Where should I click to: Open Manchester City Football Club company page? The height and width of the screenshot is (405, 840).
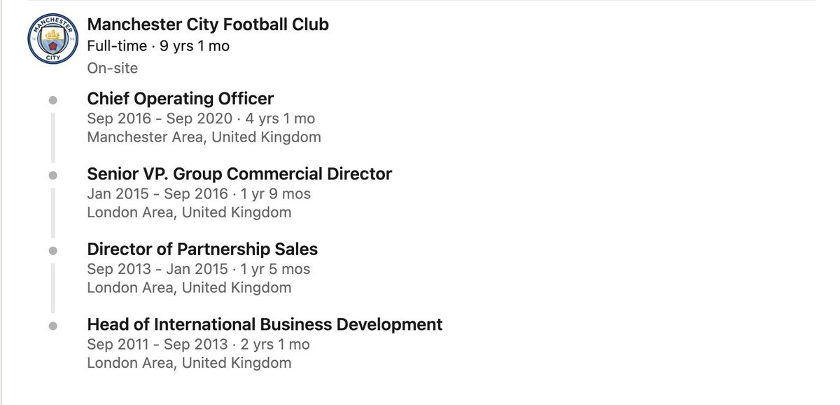click(x=208, y=24)
